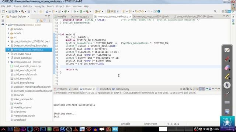Click the Save toolbar icon

click(10, 11)
